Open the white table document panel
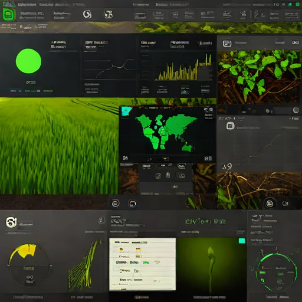302x302 pixels. 143,264
